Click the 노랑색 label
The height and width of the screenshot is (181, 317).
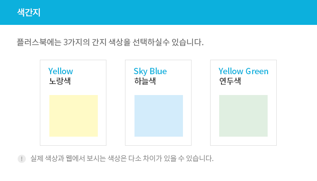click(60, 81)
